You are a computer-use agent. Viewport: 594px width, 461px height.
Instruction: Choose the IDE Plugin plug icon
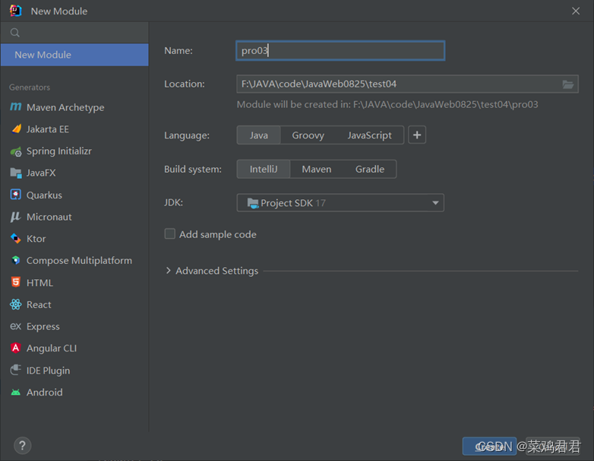point(15,370)
